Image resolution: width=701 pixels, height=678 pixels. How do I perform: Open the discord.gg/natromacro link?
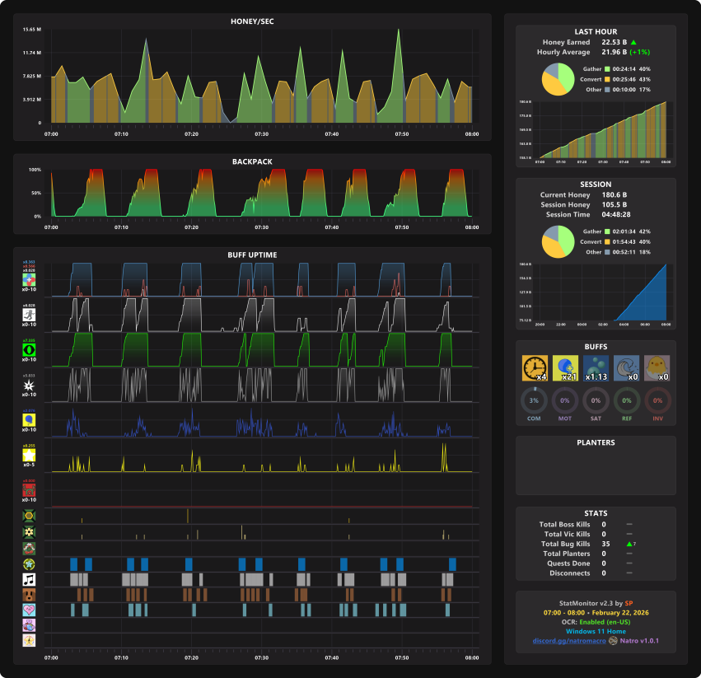(569, 641)
